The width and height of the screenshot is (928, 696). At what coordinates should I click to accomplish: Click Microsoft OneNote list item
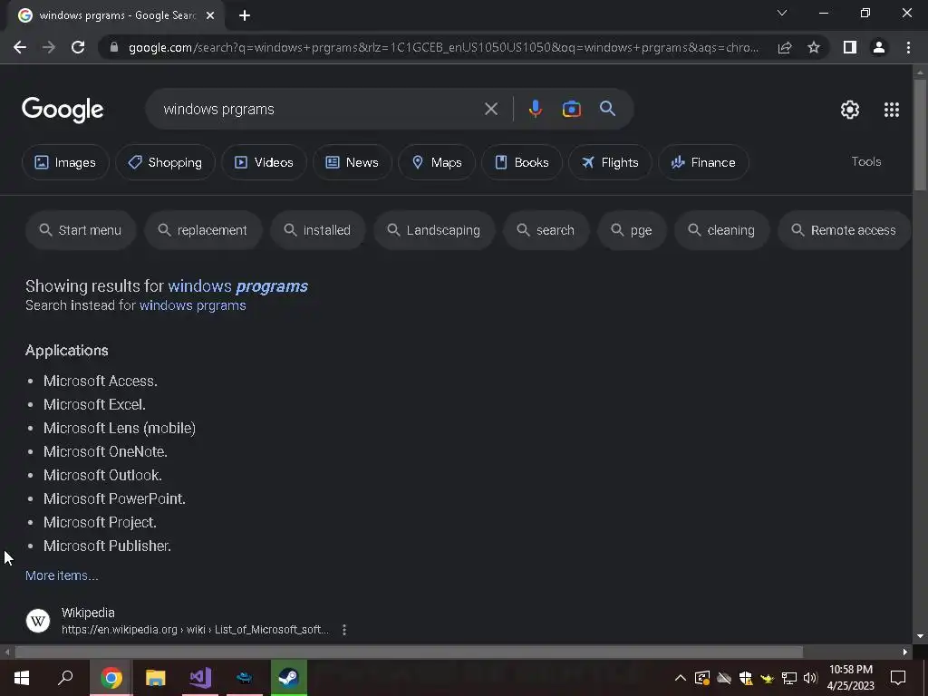pyautogui.click(x=105, y=451)
